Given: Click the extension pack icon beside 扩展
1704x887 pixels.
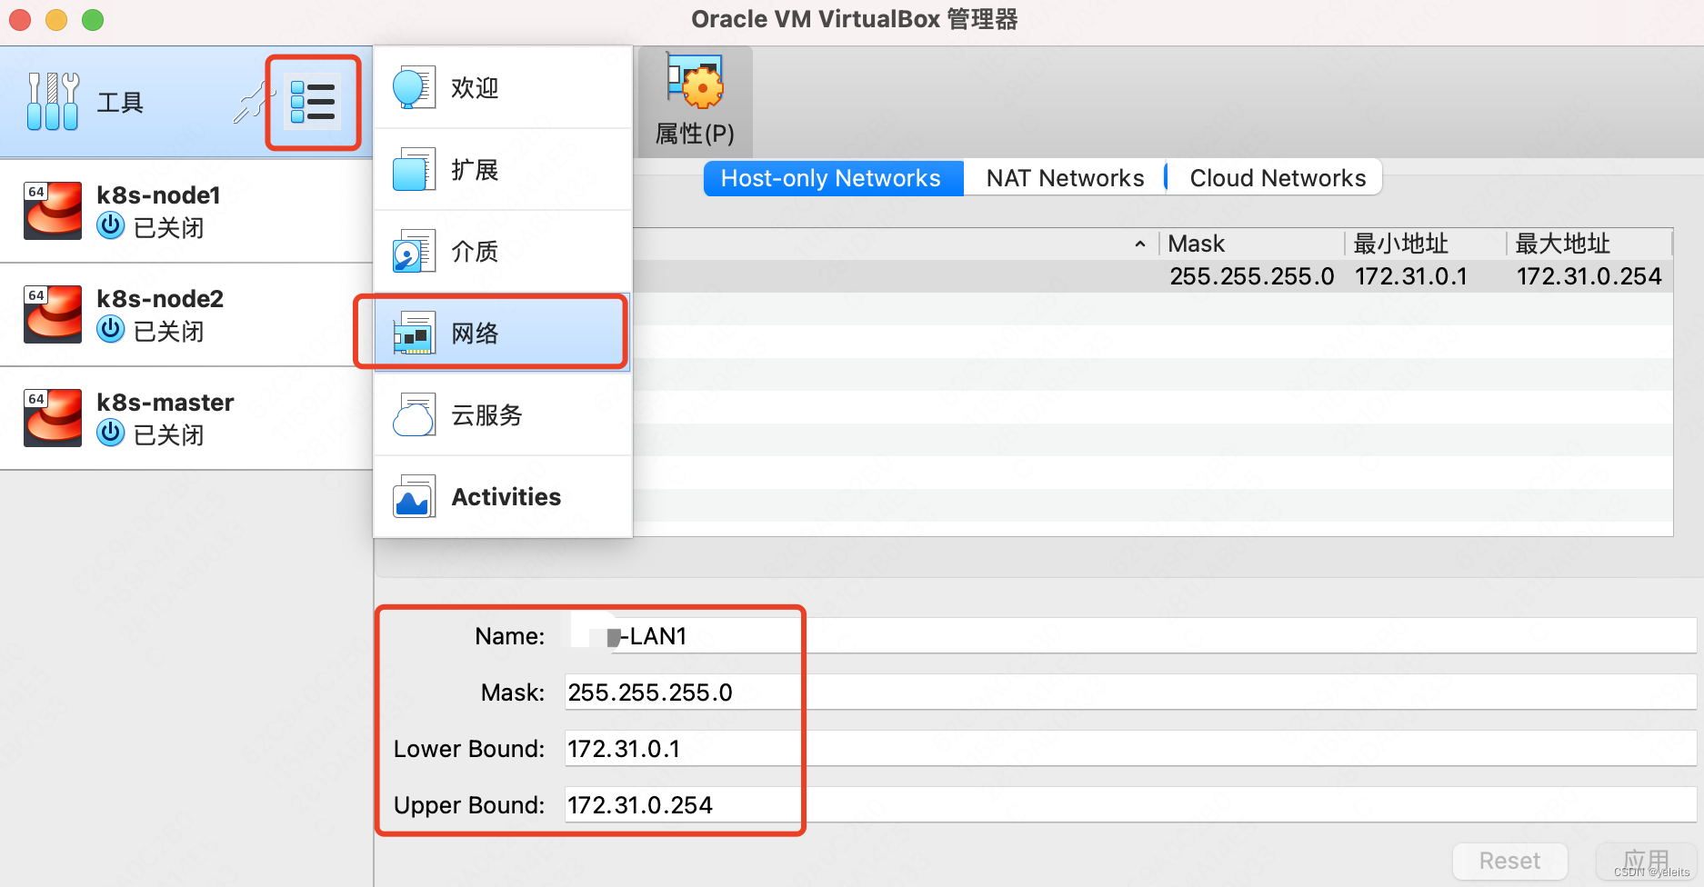Looking at the screenshot, I should 414,170.
